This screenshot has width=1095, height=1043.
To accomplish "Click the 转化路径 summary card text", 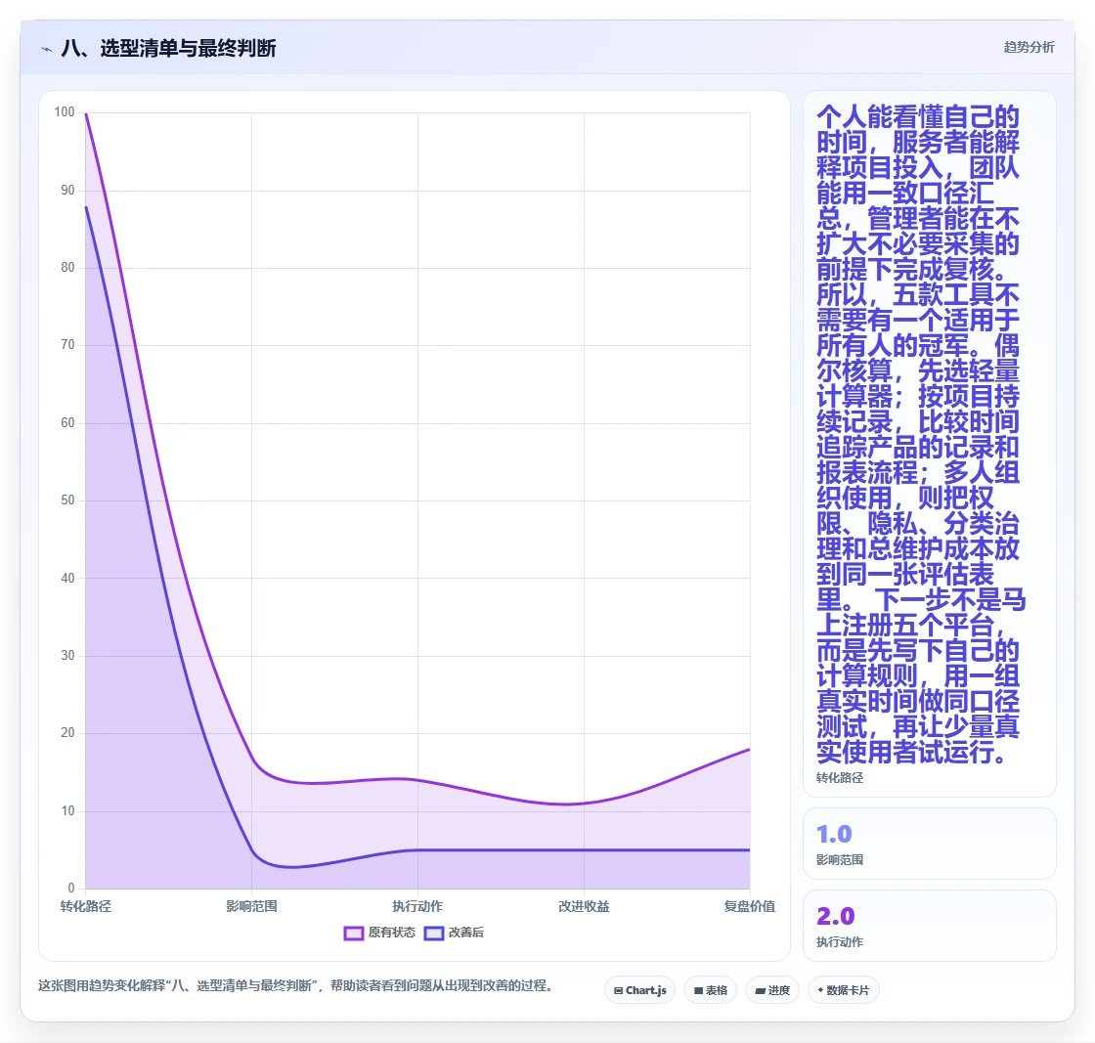I will pos(920,434).
